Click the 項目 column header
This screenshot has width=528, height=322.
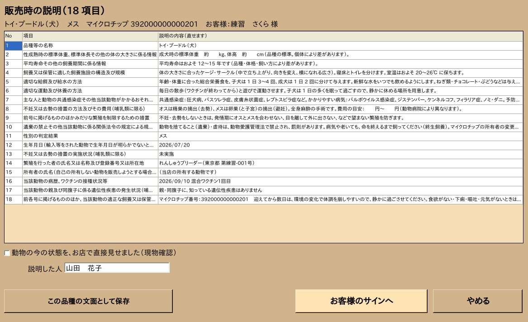tap(90, 36)
